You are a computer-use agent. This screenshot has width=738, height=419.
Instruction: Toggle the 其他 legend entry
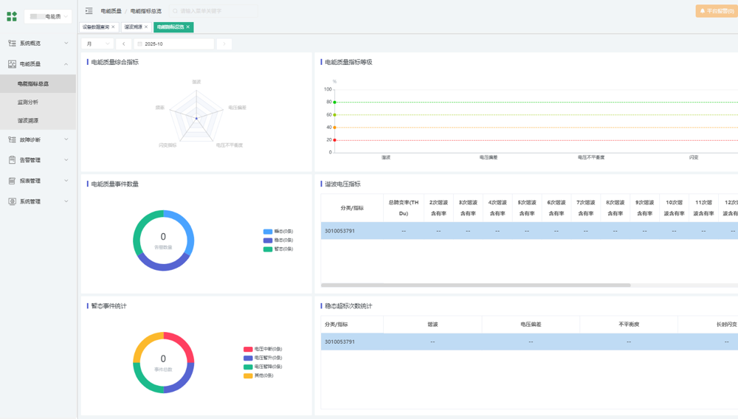[259, 375]
